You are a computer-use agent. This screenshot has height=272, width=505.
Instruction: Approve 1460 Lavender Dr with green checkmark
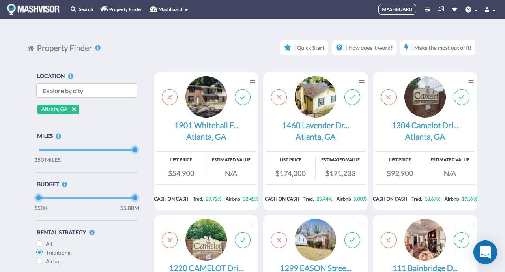click(352, 97)
